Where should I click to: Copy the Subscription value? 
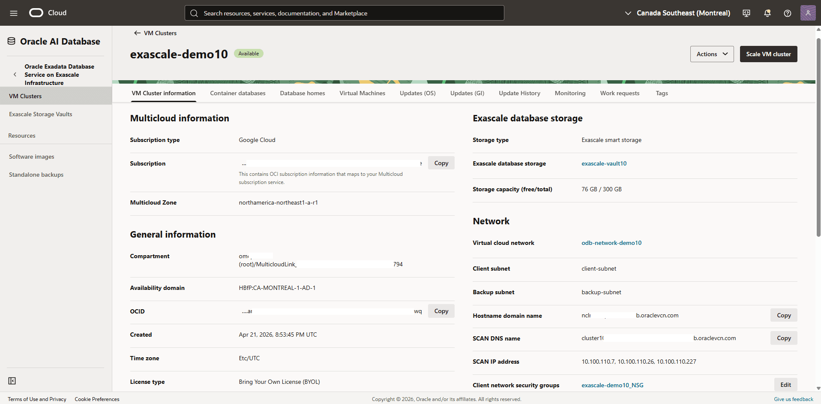coord(441,163)
